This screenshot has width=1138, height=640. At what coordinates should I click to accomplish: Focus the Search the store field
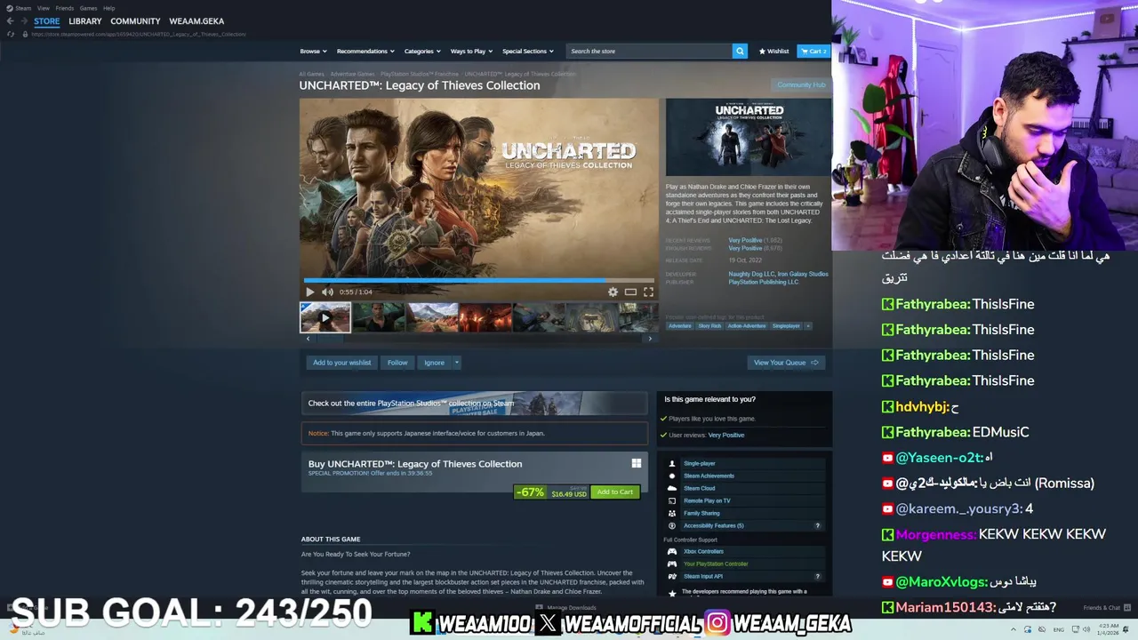[x=649, y=51]
